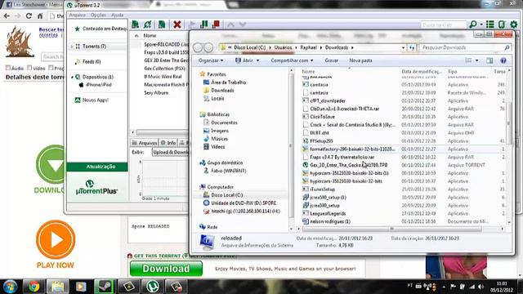Click the browser reload icon
Viewport: 523px width, 294px height.
coord(29,16)
